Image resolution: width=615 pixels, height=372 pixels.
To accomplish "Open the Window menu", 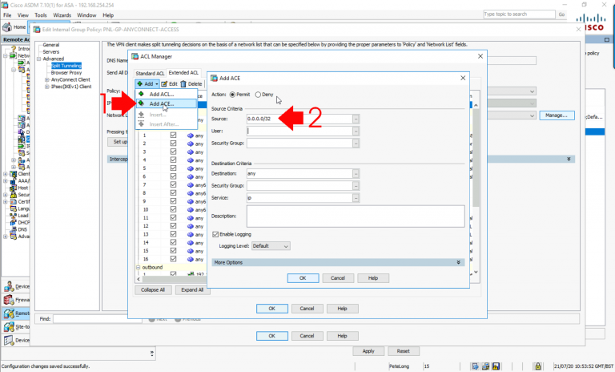I will click(x=86, y=15).
